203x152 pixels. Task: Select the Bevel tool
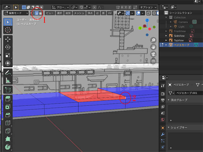[x=8, y=115]
